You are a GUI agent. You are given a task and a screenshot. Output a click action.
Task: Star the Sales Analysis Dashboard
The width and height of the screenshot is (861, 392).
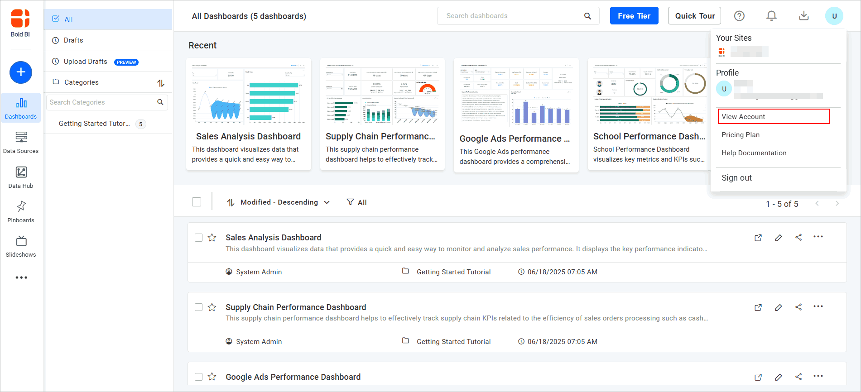click(x=212, y=238)
